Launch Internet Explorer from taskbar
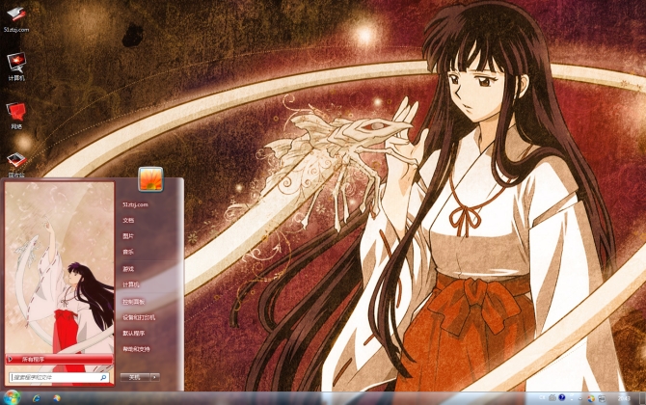 [37, 398]
